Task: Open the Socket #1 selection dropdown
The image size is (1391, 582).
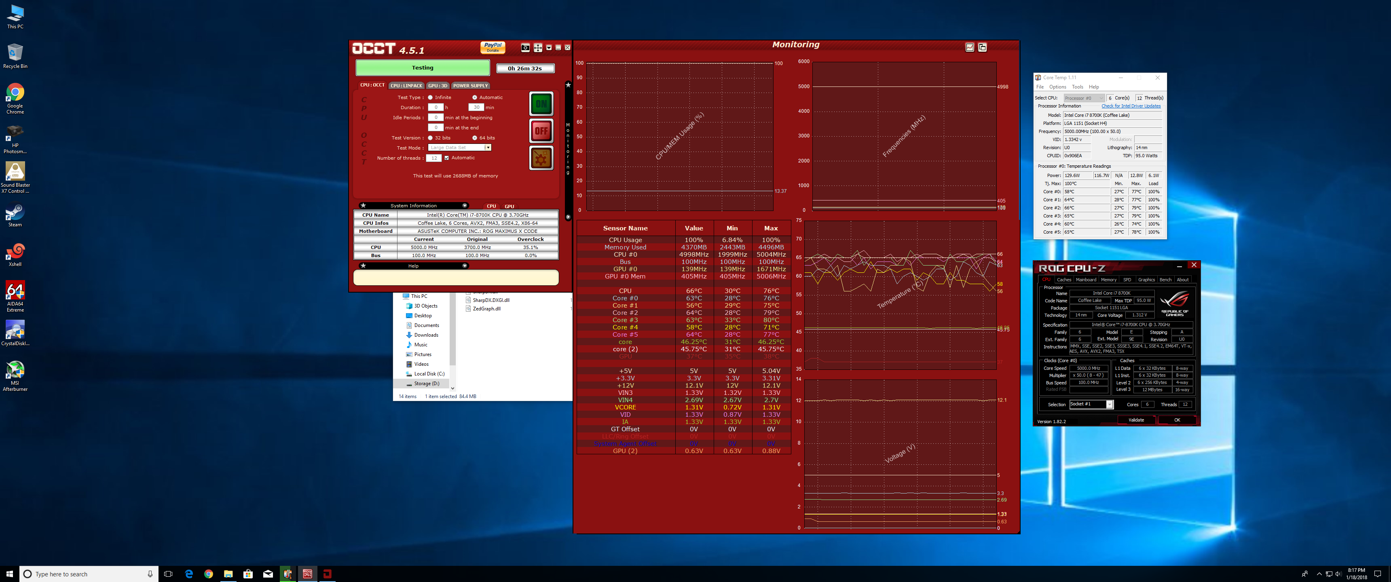Action: coord(1091,405)
